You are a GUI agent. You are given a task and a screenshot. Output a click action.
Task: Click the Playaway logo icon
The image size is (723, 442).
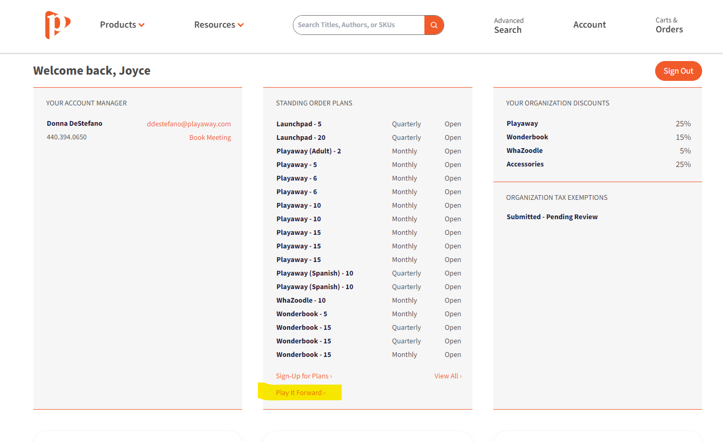click(x=57, y=25)
